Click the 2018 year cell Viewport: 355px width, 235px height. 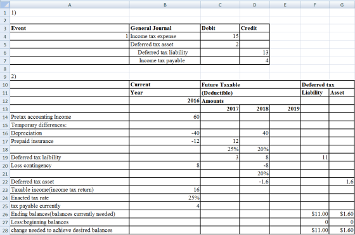(255, 109)
